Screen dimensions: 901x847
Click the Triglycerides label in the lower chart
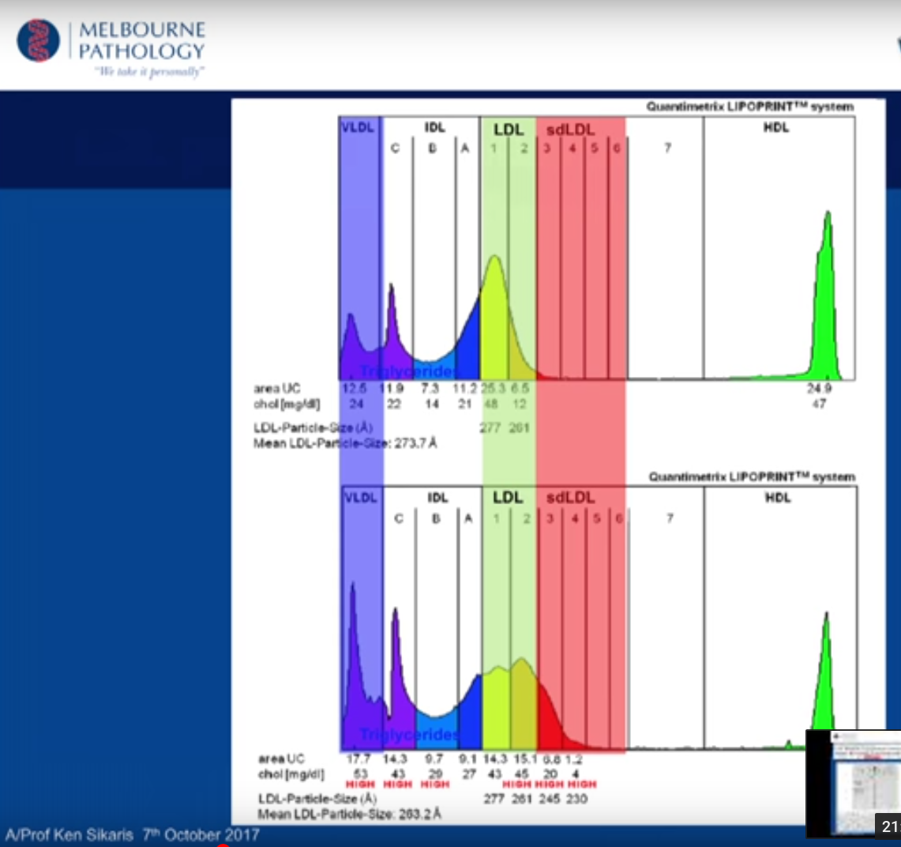point(409,734)
